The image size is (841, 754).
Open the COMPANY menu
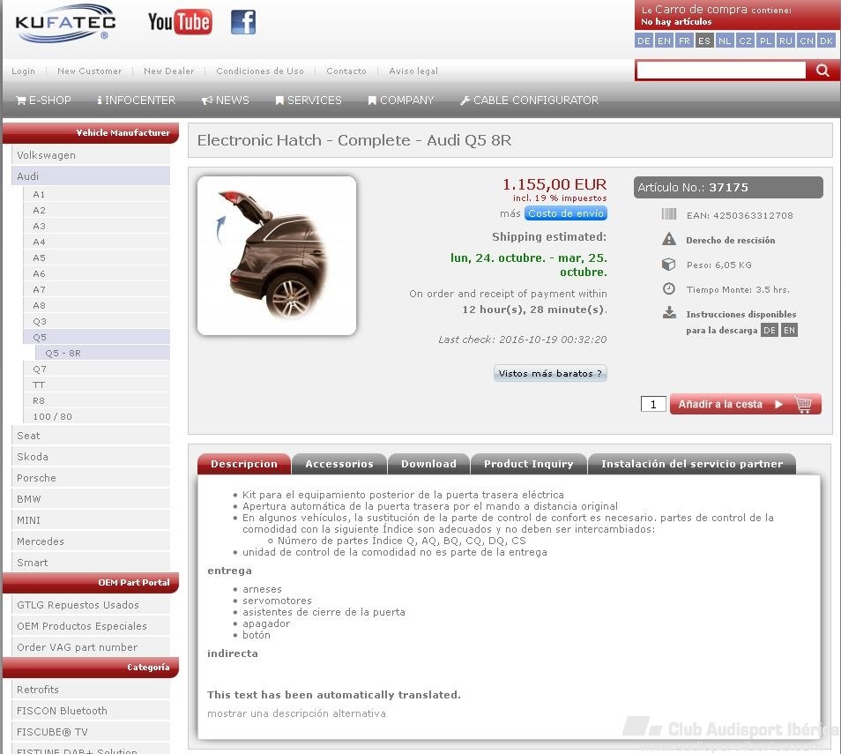click(x=400, y=101)
